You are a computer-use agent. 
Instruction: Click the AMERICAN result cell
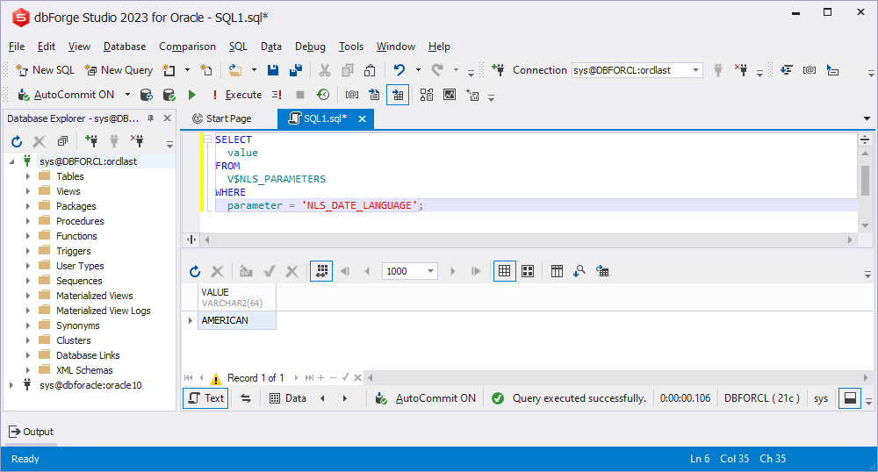pos(237,320)
